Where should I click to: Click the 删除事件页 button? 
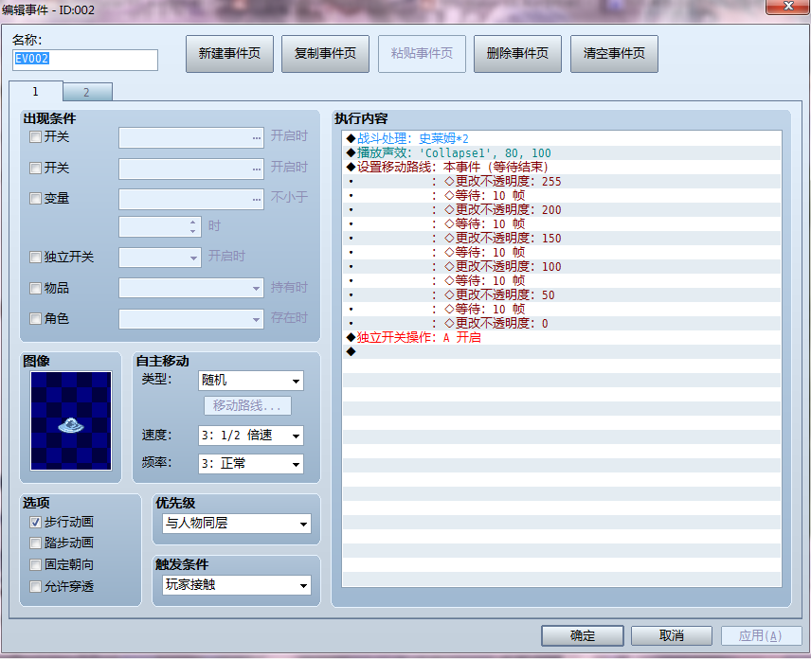[x=517, y=54]
